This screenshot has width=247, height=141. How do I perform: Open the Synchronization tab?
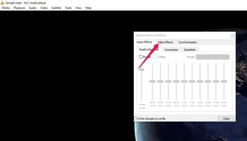click(x=187, y=42)
